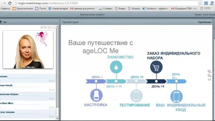Click the grey ТЕСТИРОВАНИЕ phone circle
215x121 pixels.
coord(136,95)
